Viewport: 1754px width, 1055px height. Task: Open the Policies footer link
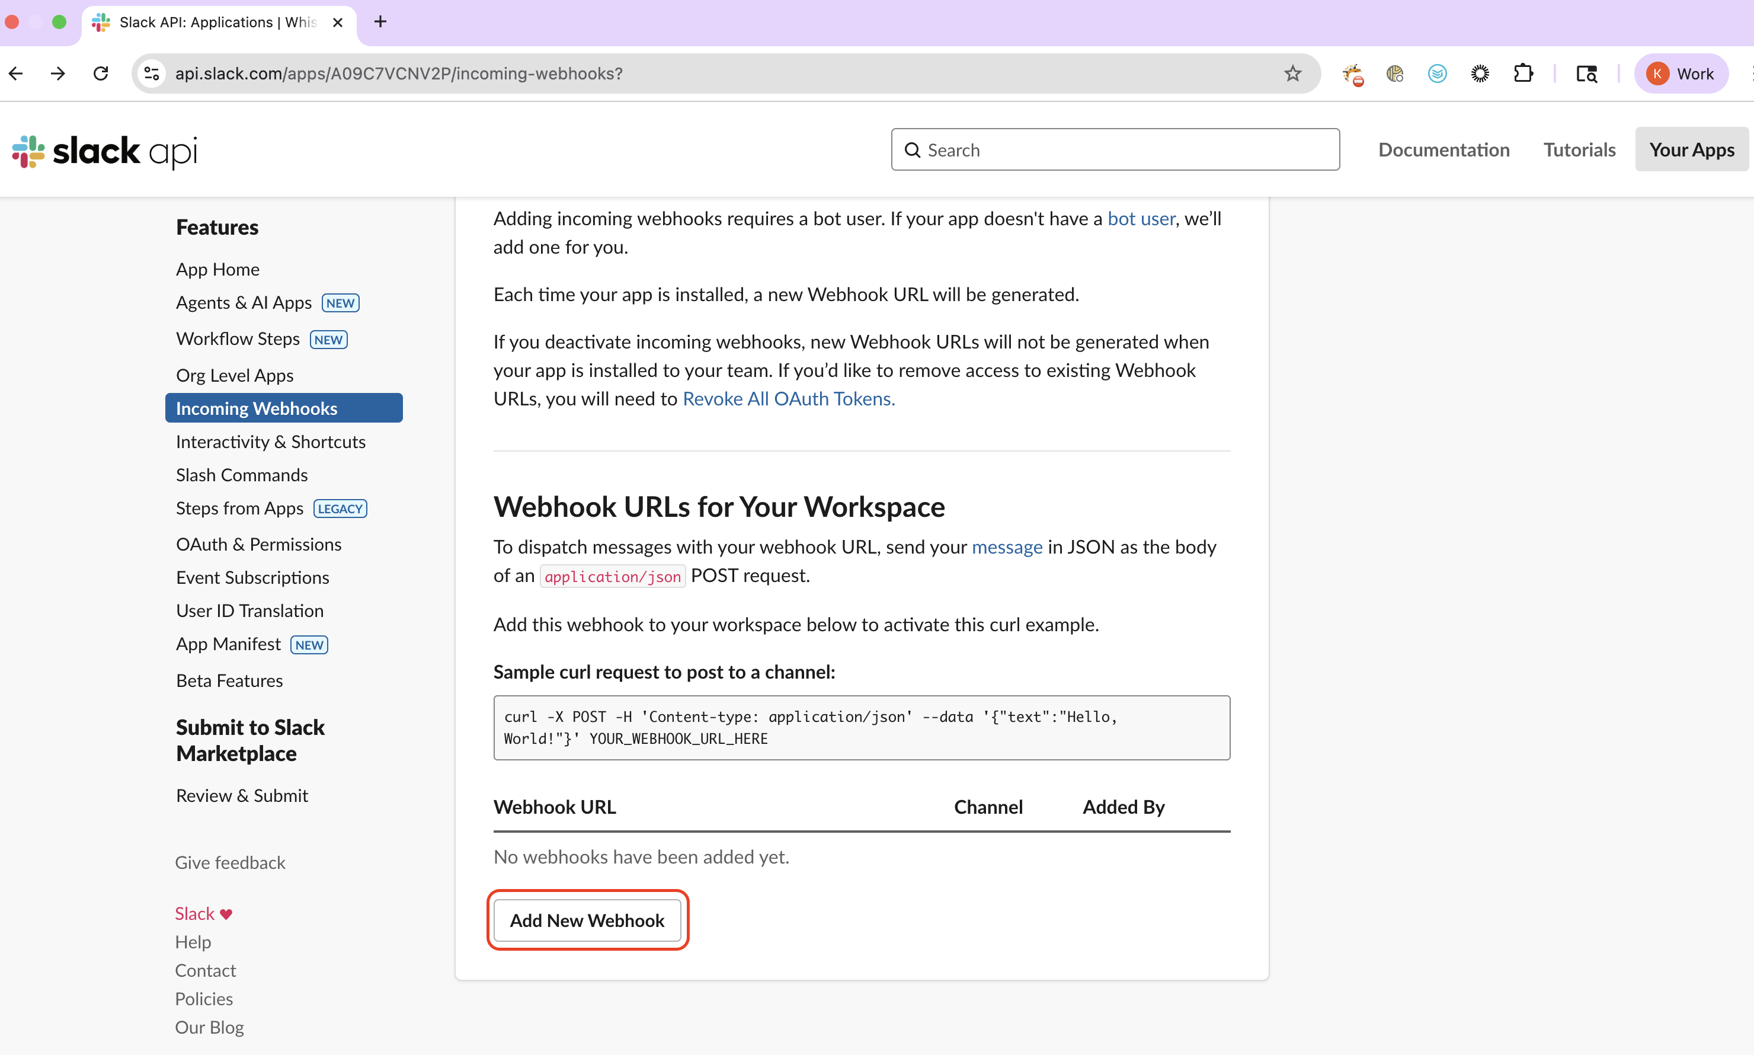pos(204,999)
